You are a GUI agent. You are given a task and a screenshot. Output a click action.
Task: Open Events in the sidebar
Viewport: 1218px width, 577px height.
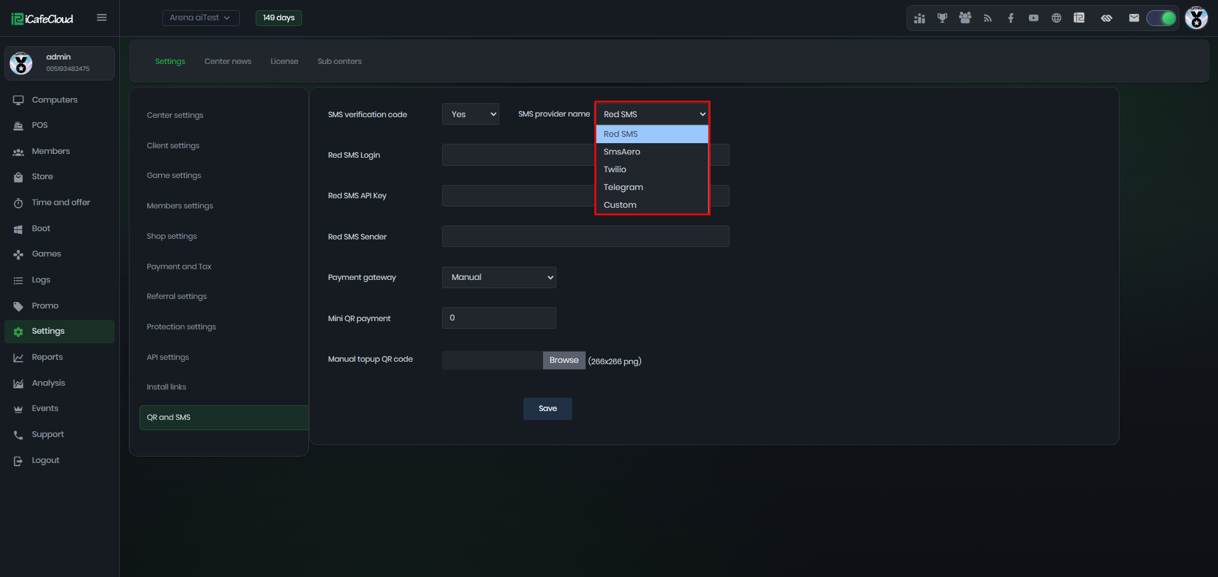pyautogui.click(x=60, y=409)
